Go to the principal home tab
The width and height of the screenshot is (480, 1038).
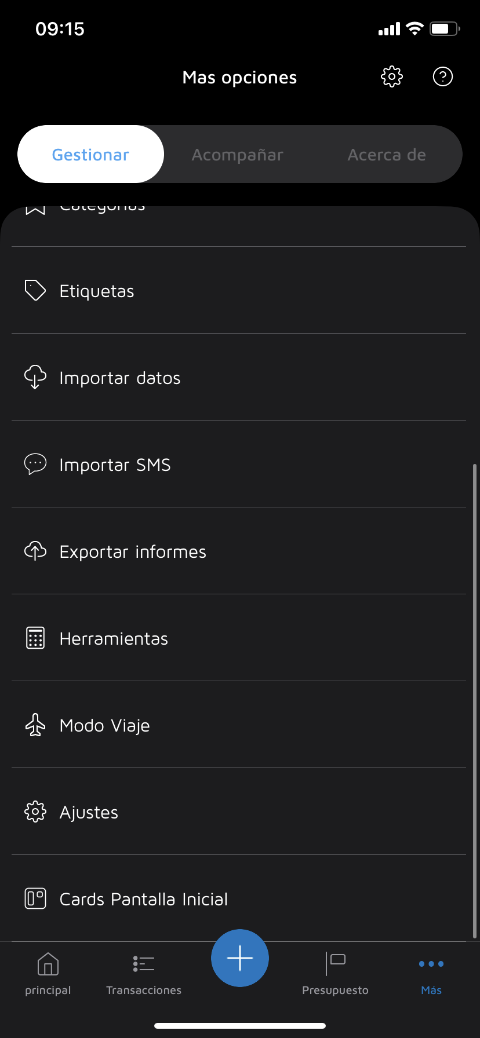tap(48, 973)
